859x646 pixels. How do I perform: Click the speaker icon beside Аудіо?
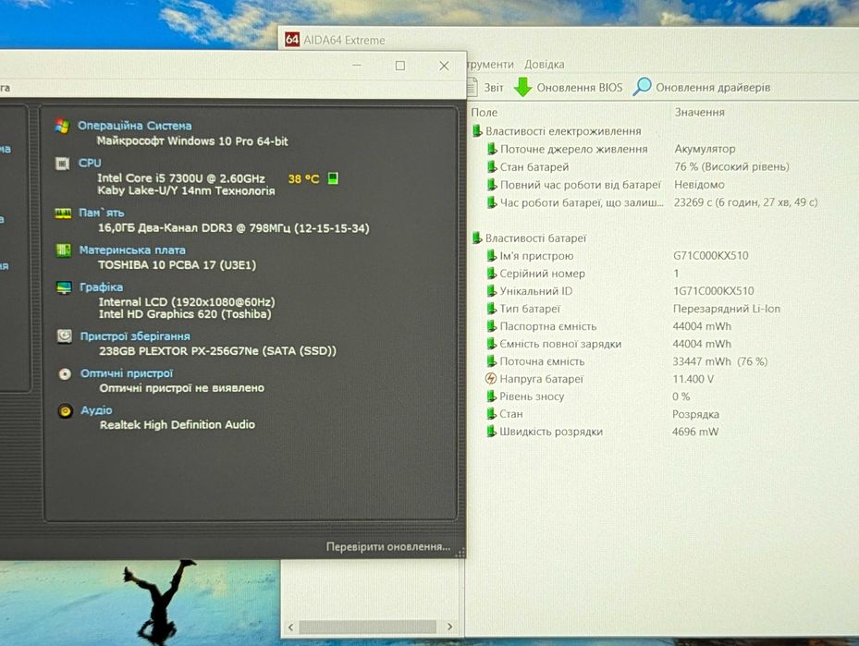coord(66,410)
